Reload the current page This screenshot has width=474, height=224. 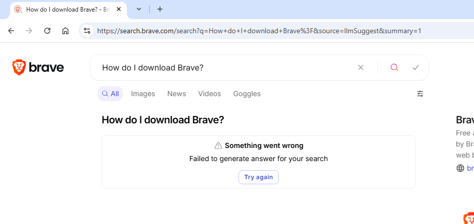(47, 31)
